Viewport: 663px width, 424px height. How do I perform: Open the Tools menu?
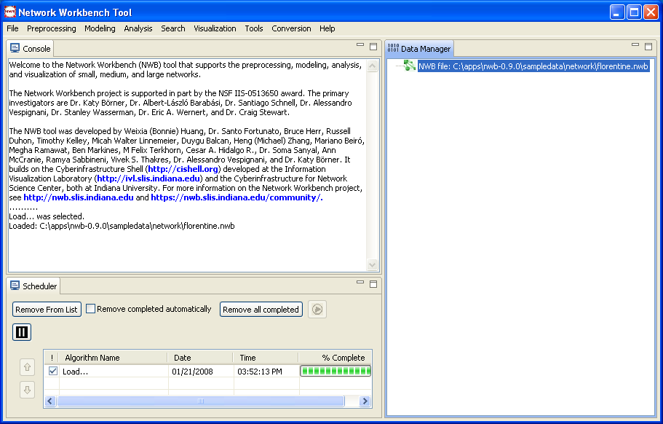[x=254, y=28]
